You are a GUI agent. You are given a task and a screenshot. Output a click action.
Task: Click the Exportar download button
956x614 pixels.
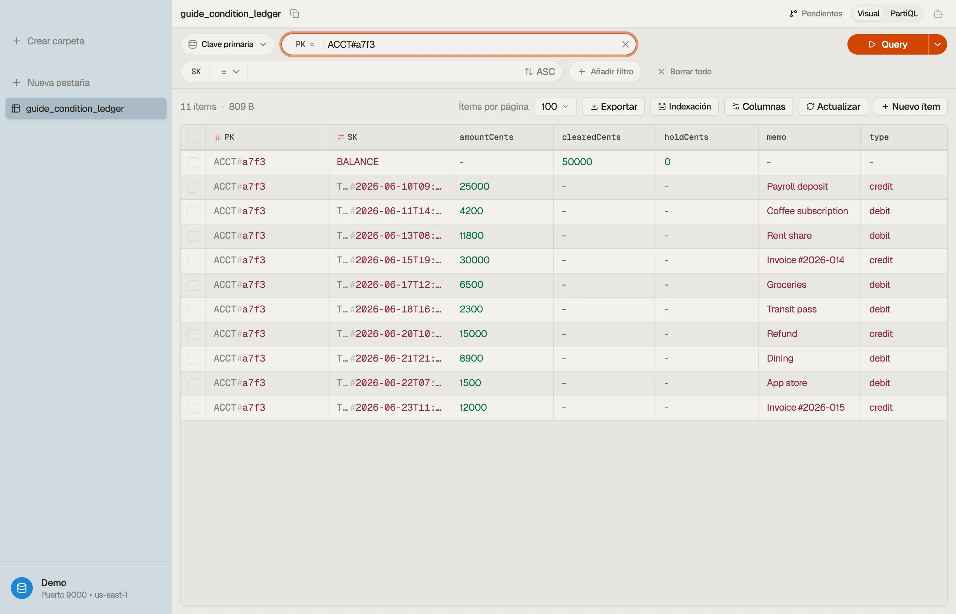coord(613,106)
